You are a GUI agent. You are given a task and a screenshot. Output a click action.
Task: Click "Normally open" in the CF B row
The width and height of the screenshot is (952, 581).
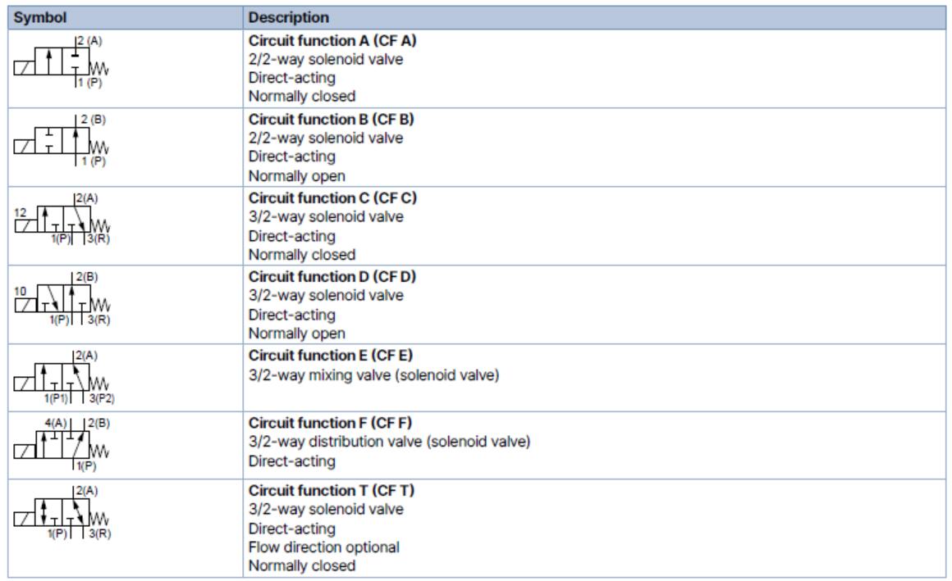[x=291, y=176]
